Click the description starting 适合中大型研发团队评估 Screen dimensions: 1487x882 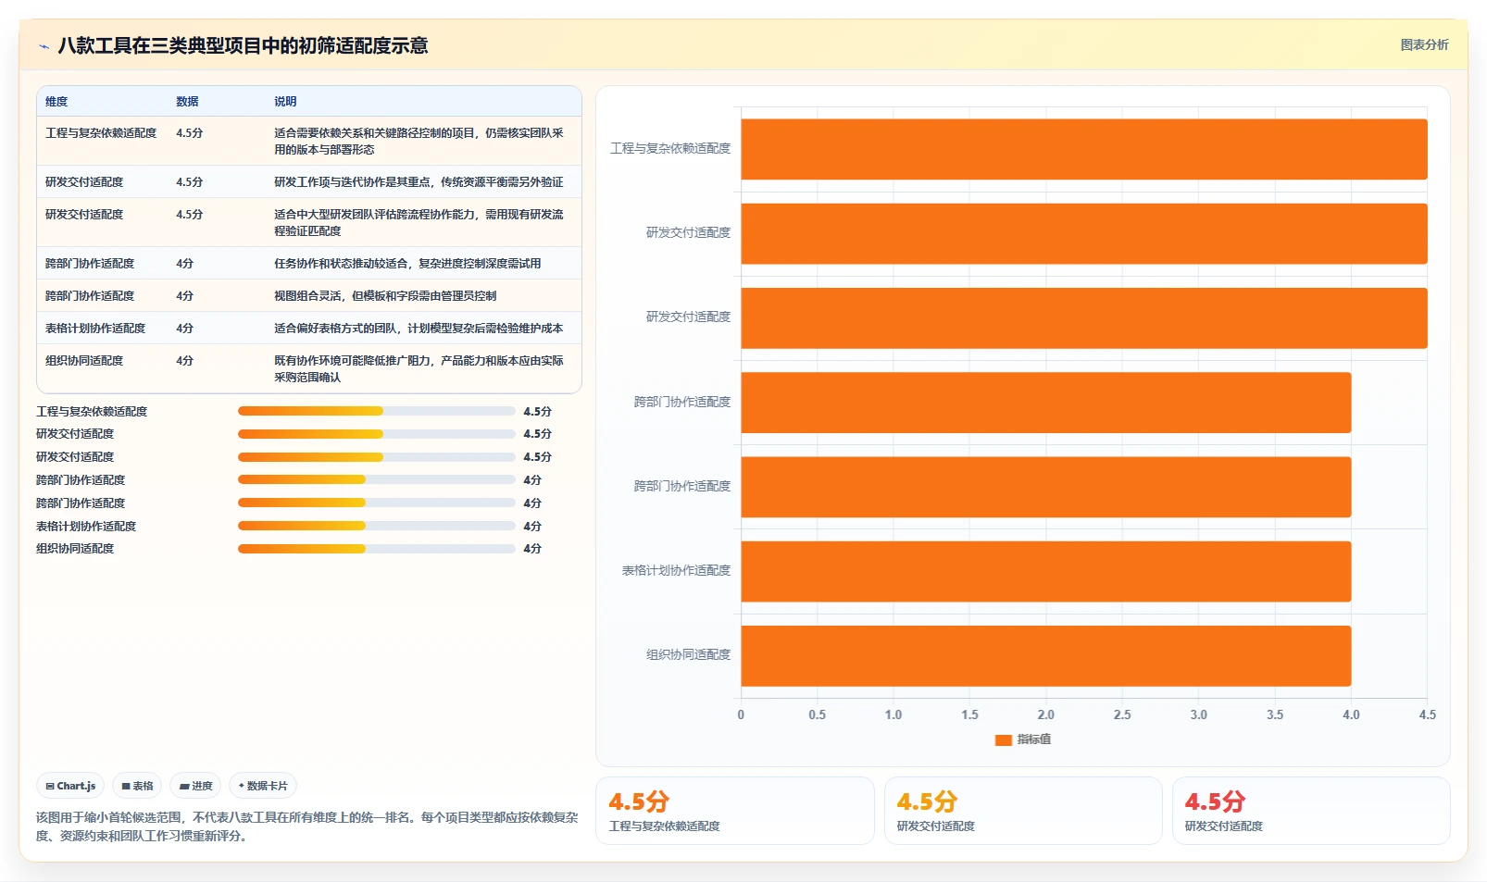419,223
